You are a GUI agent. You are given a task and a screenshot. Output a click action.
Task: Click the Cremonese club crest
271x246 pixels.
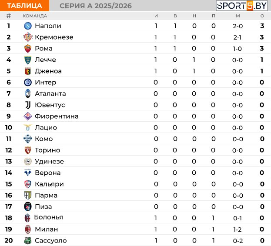[28, 37]
